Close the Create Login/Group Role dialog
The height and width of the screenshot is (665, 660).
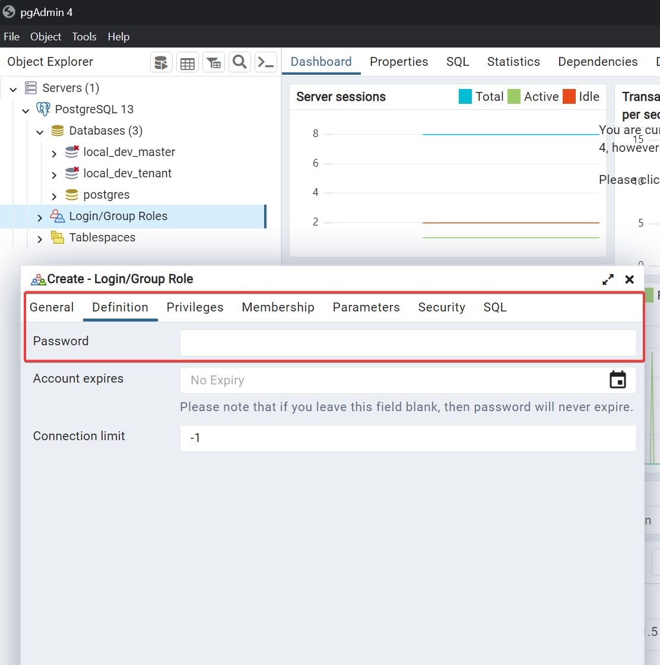pyautogui.click(x=630, y=279)
